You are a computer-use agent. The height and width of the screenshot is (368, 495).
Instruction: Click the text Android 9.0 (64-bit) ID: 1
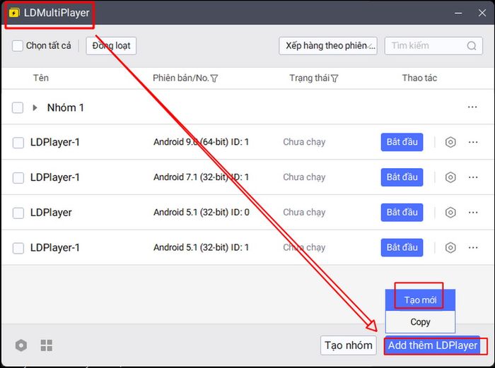click(201, 142)
